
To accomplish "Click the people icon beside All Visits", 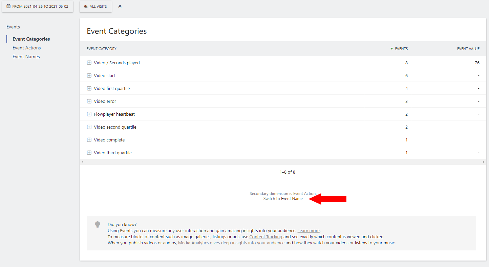I will pyautogui.click(x=86, y=6).
